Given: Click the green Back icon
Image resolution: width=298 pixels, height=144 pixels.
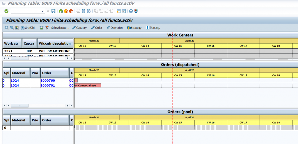Looking at the screenshot, I should [x=61, y=11].
